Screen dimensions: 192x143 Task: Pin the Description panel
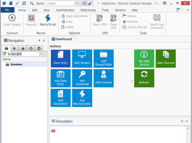pyautogui.click(x=182, y=121)
